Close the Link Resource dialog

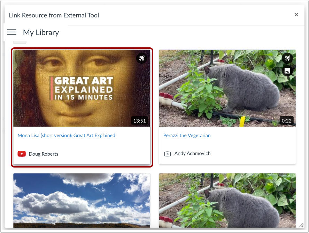click(x=296, y=15)
